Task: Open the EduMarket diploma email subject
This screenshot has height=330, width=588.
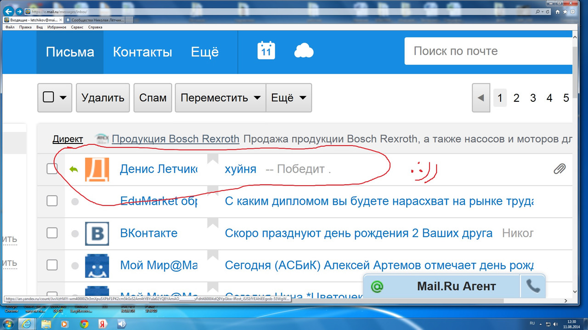Action: coord(379,201)
